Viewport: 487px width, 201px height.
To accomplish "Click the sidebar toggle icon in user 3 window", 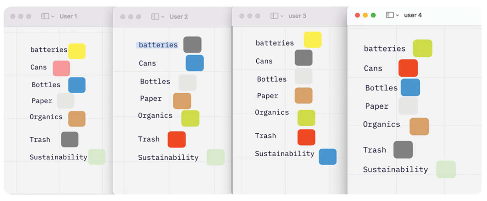I will coord(274,16).
